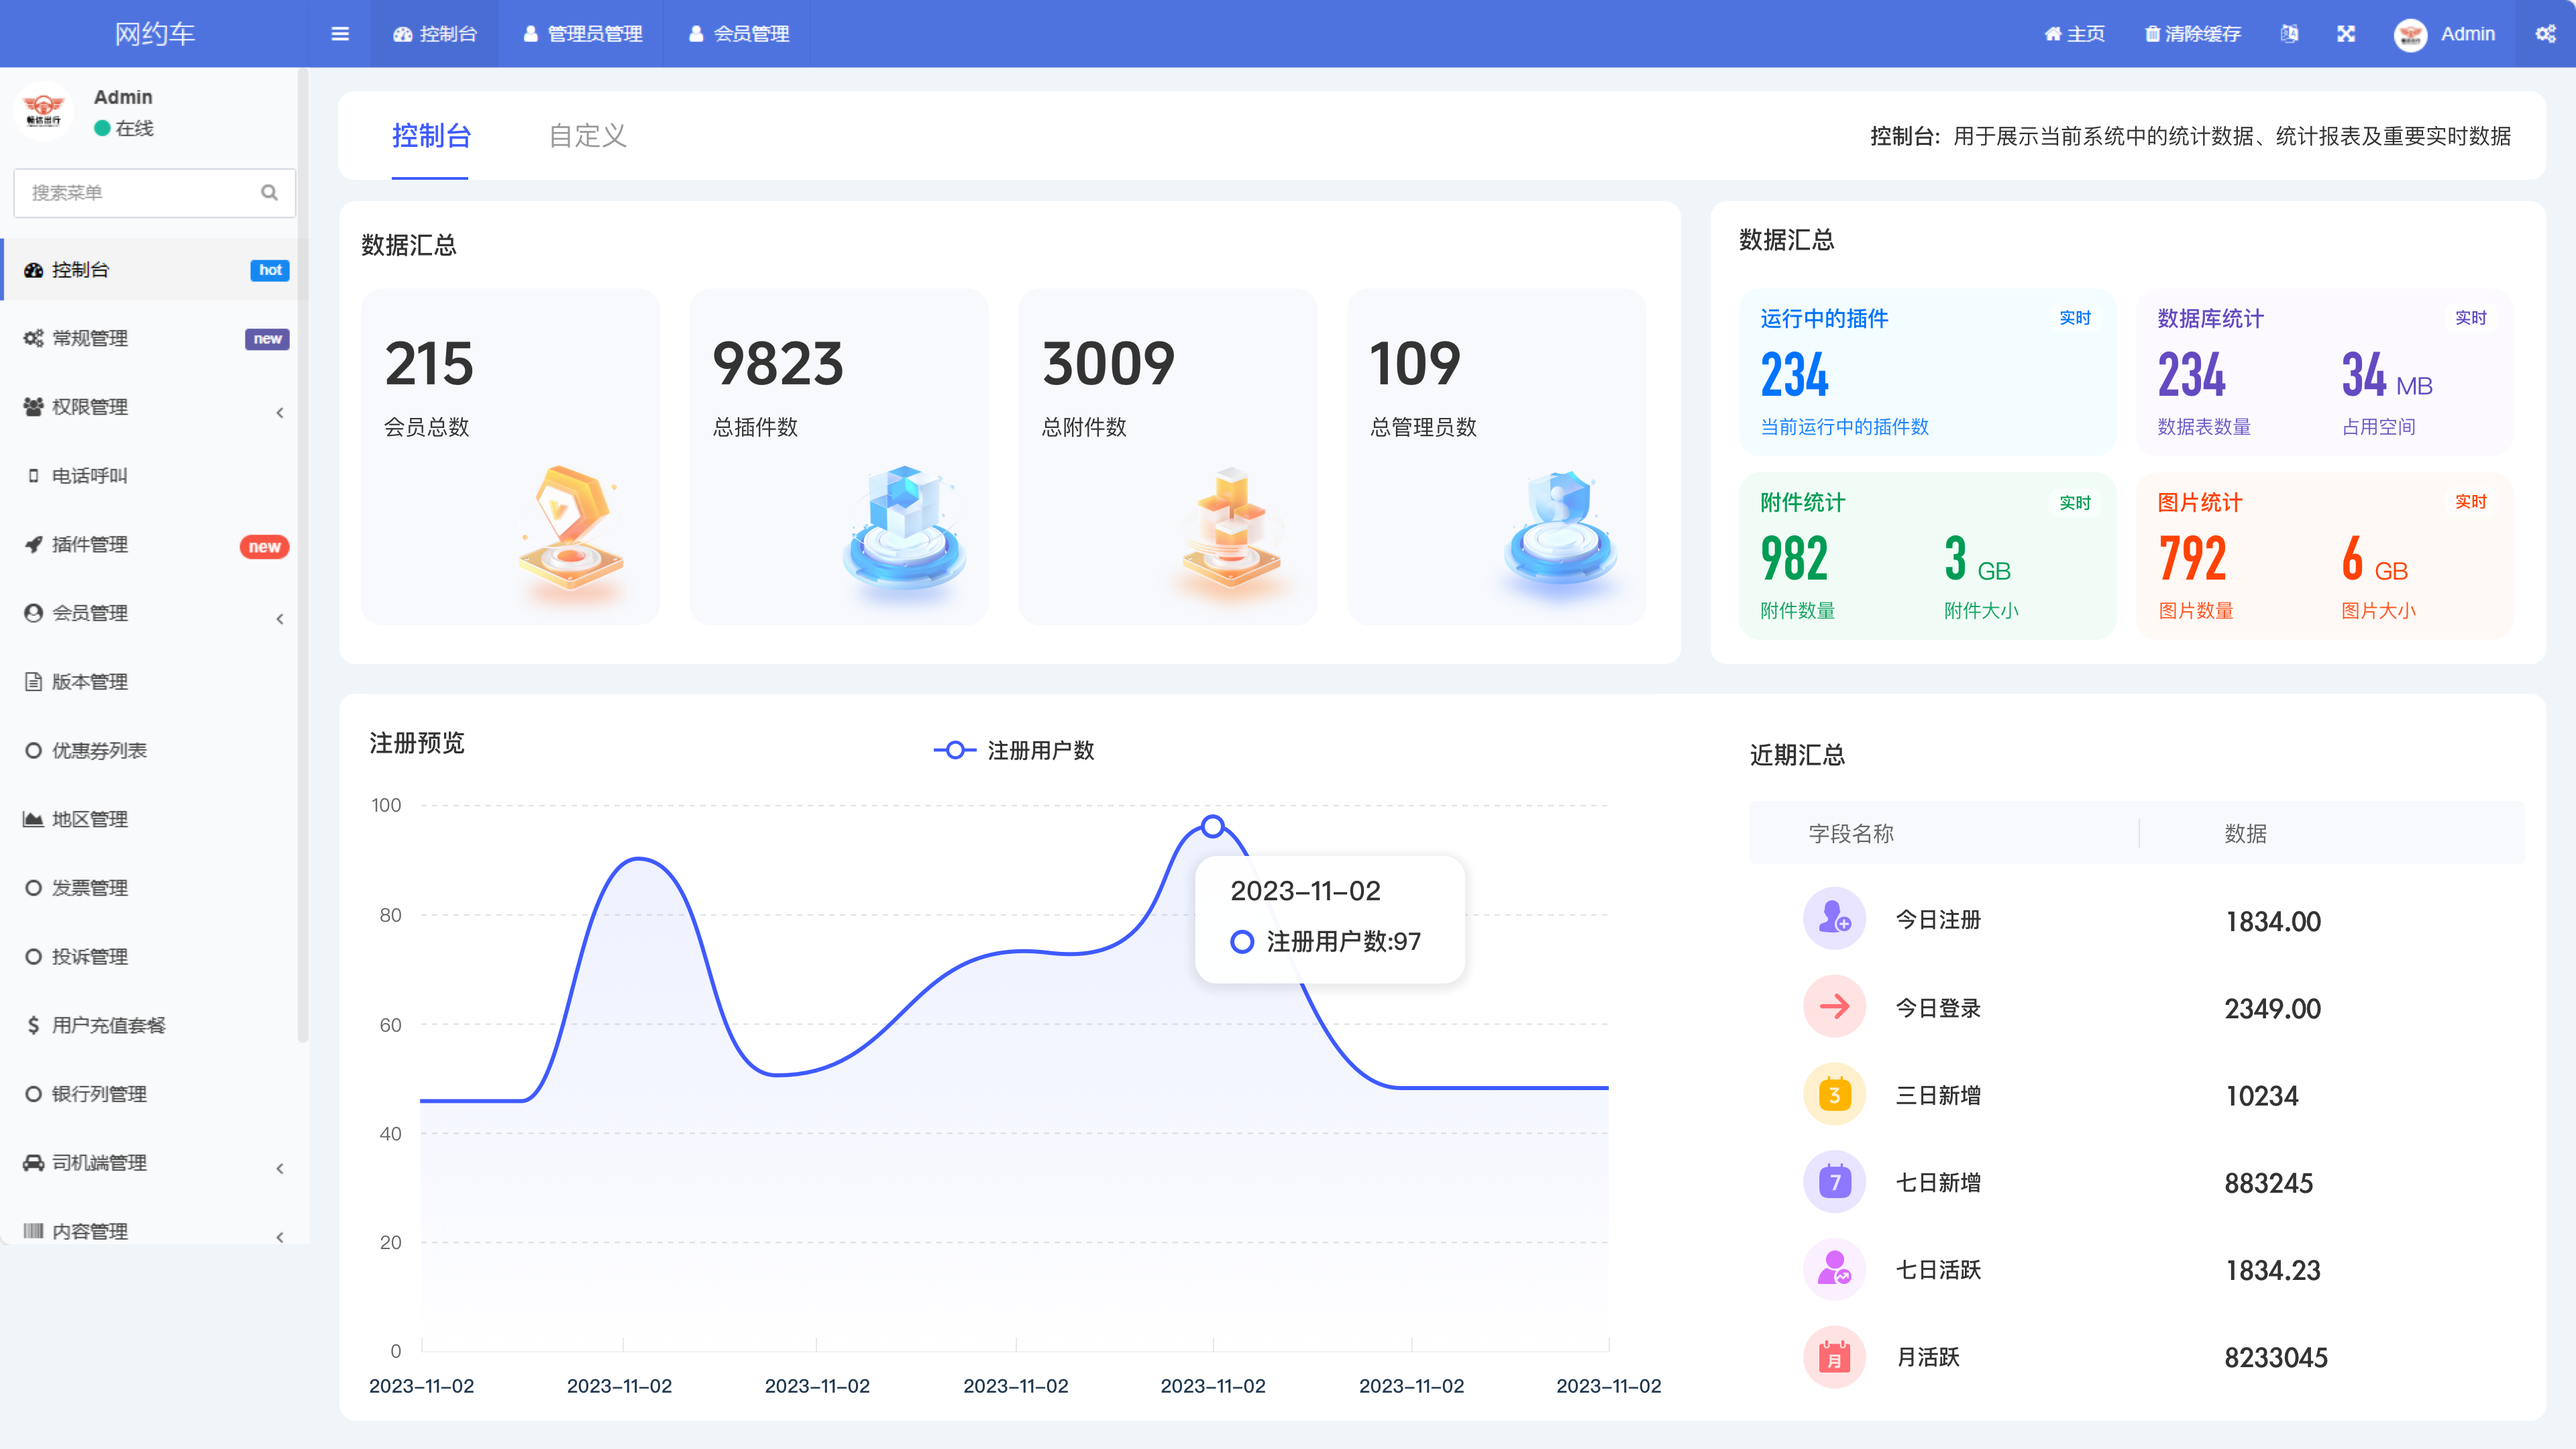The width and height of the screenshot is (2576, 1449).
Task: Click the highlighted chart data point marker
Action: click(x=1212, y=826)
